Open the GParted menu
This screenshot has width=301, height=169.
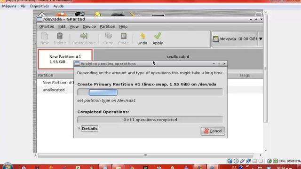[47, 27]
